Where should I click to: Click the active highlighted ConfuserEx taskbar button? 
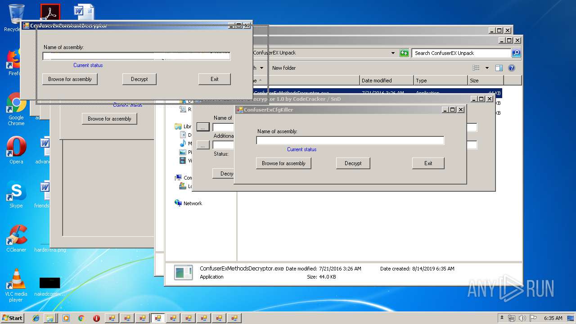click(x=157, y=318)
